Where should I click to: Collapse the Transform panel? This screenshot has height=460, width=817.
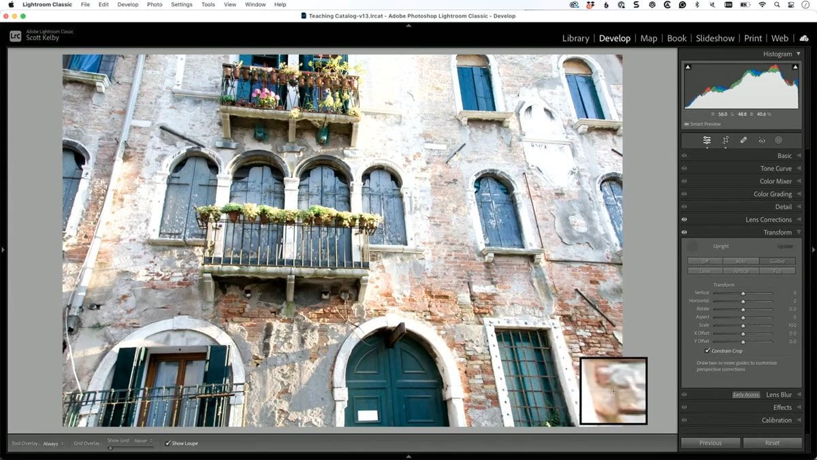tap(799, 232)
